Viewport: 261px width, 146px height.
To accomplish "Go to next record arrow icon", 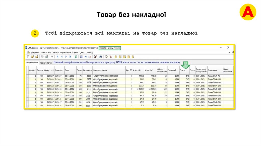I will (66, 57).
